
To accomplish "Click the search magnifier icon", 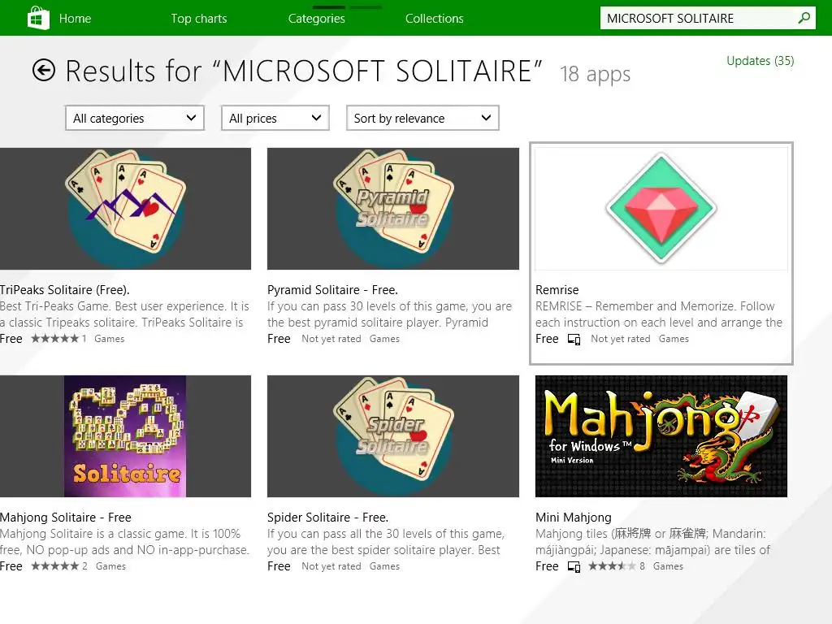I will 804,18.
